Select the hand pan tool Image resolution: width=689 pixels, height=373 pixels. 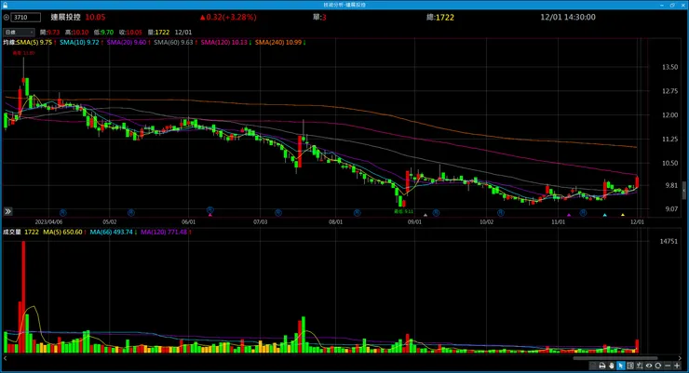point(612,366)
